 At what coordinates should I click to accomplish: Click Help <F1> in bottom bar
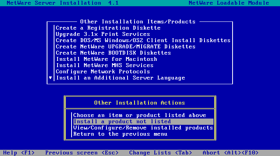19,153
